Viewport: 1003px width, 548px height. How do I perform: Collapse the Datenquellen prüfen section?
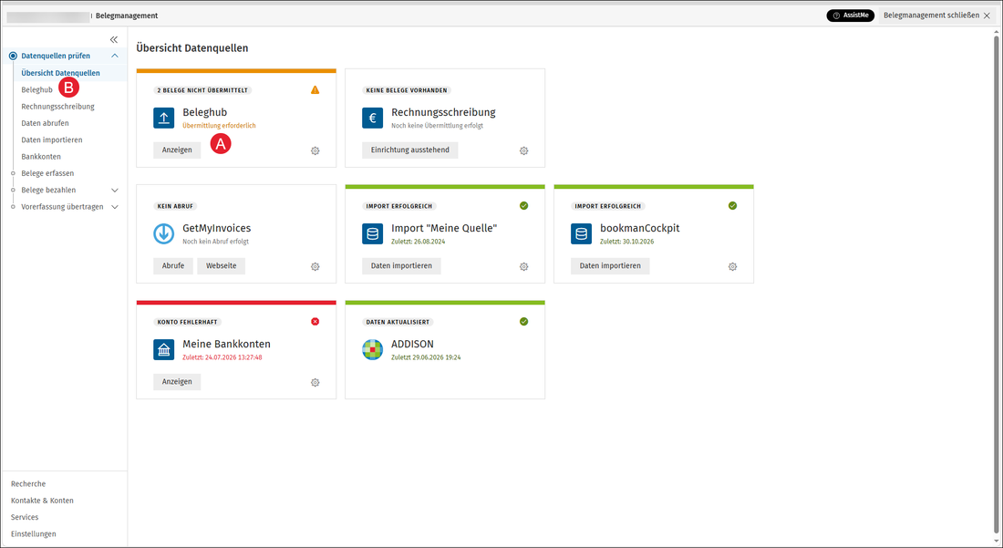115,56
